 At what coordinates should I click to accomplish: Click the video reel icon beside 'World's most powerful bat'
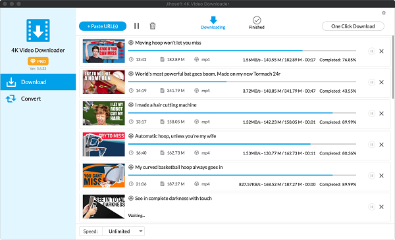point(131,74)
